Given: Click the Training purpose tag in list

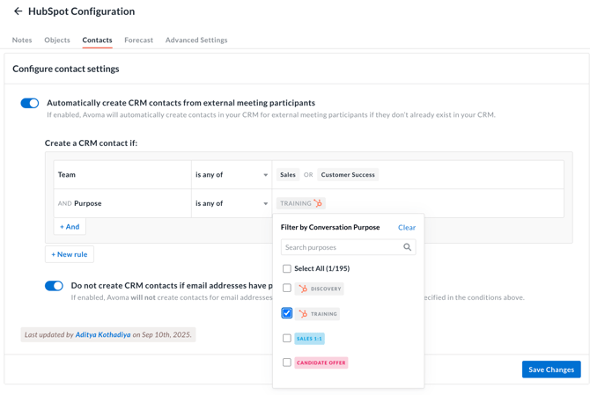Looking at the screenshot, I should pos(318,314).
